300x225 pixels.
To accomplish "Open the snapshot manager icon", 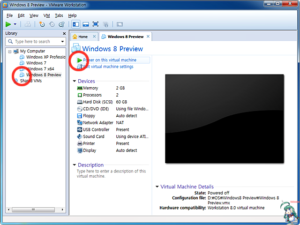I will pyautogui.click(x=61, y=24).
